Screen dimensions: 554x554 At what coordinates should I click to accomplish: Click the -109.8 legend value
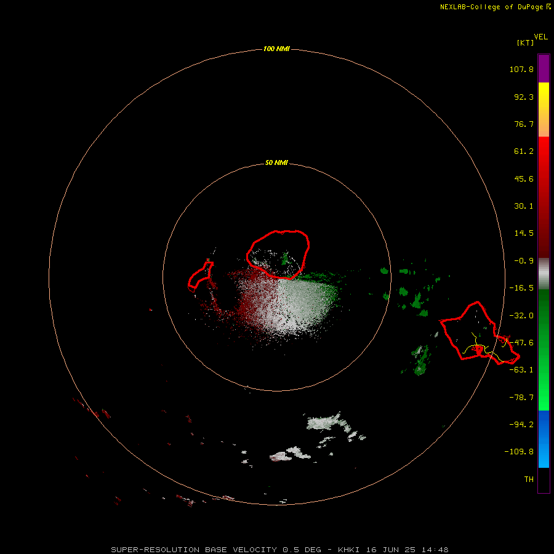pyautogui.click(x=519, y=452)
